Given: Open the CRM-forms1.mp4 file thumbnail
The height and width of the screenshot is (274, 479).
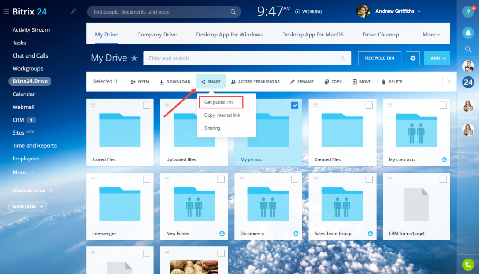Looking at the screenshot, I should pyautogui.click(x=416, y=204).
